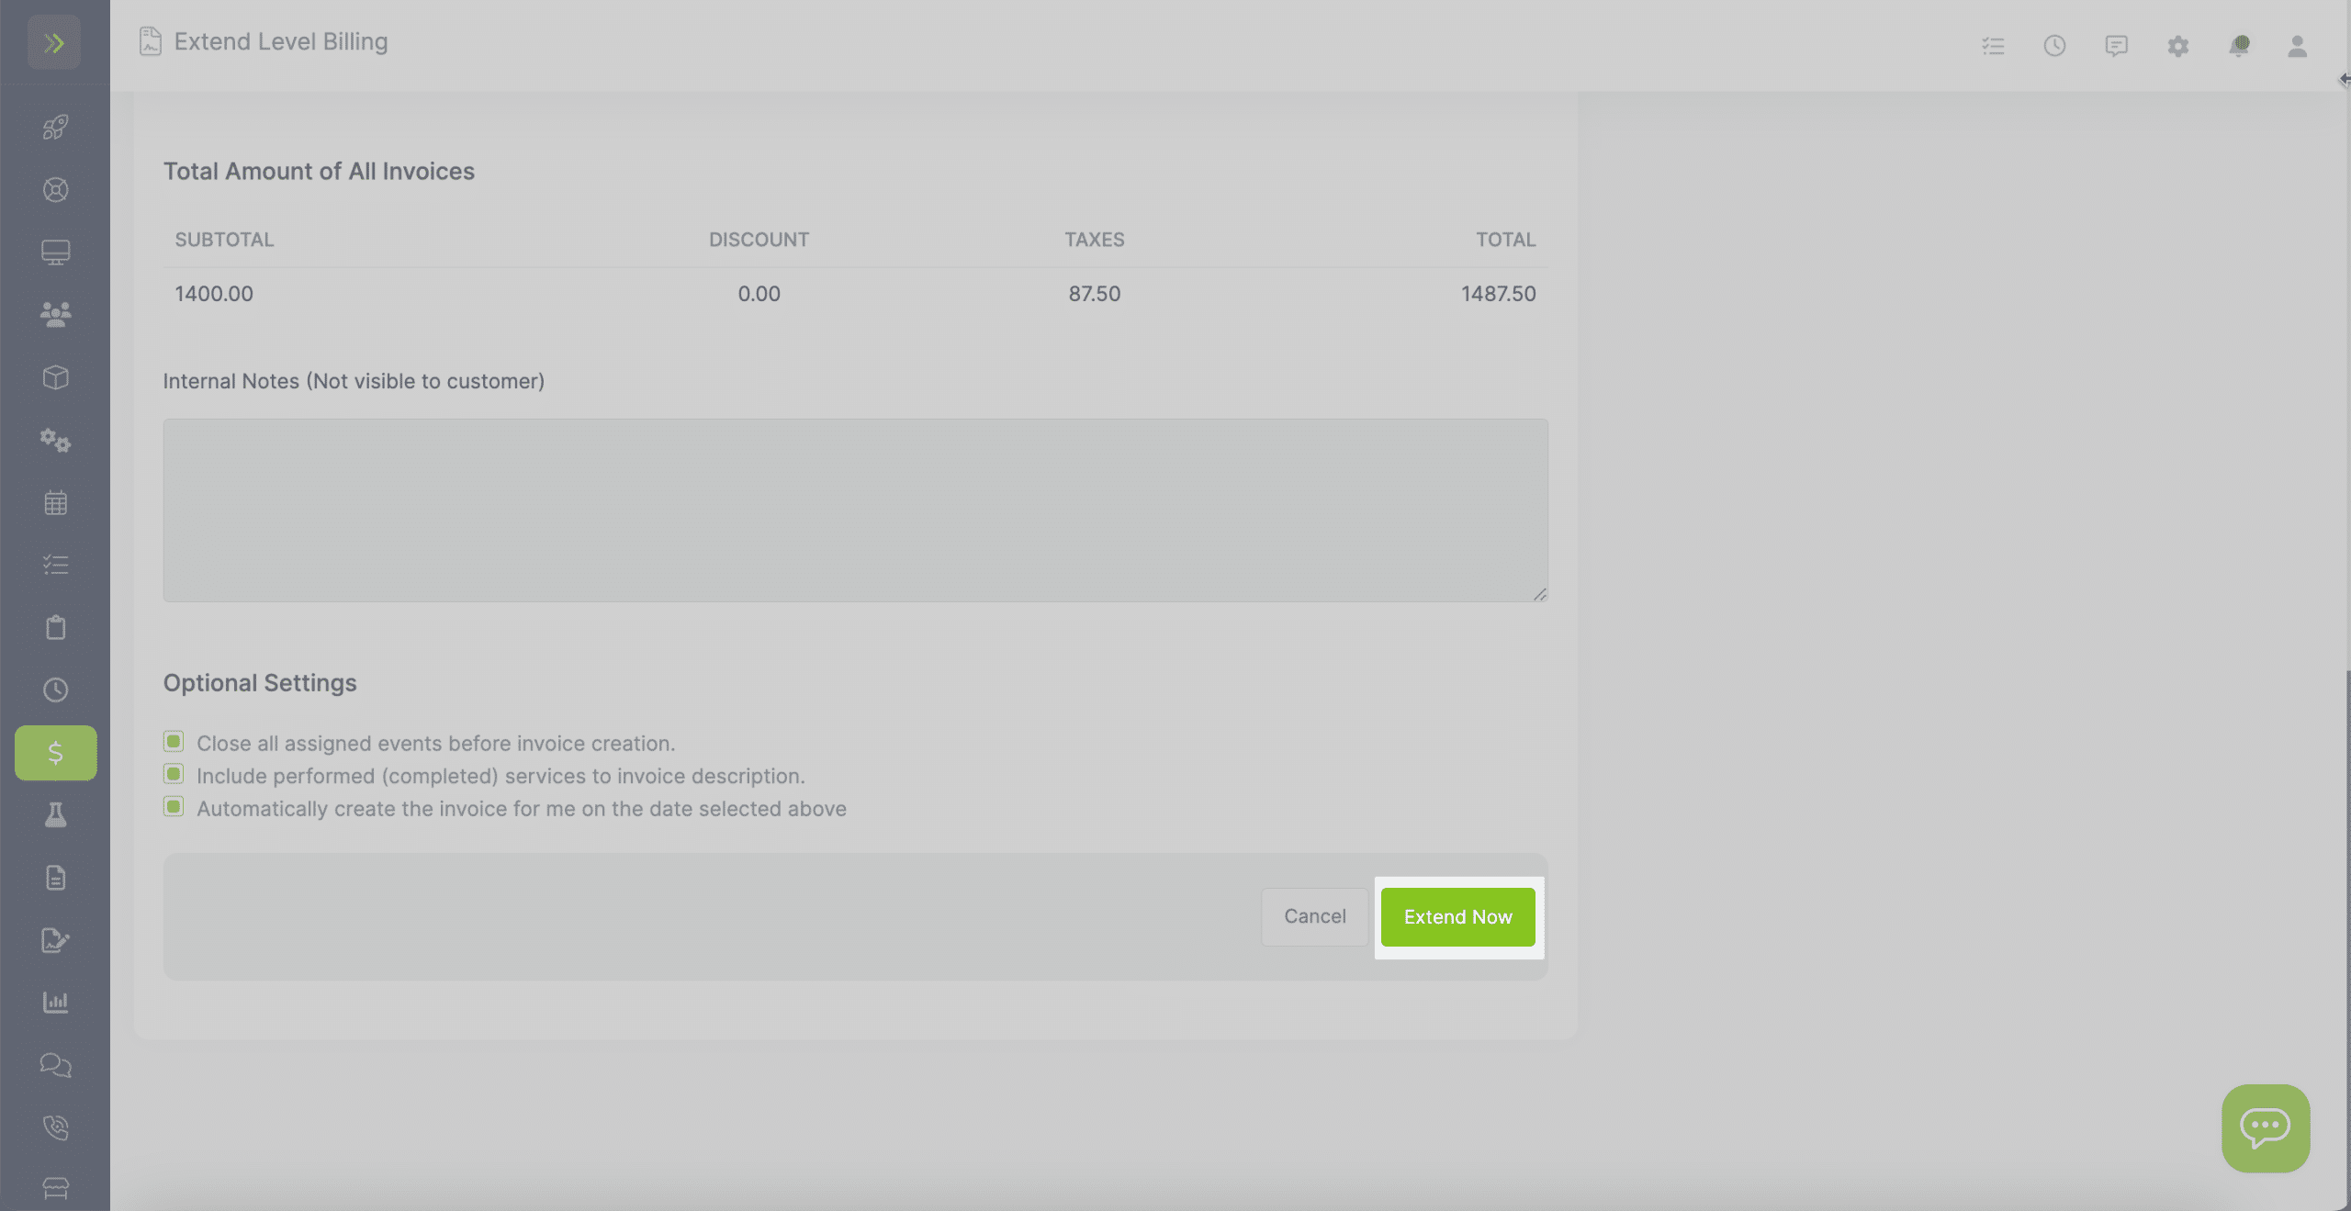
Task: Open the checklist tasks icon in sidebar
Action: 55,565
